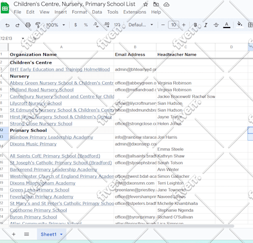Open the text color picker

coord(227,25)
